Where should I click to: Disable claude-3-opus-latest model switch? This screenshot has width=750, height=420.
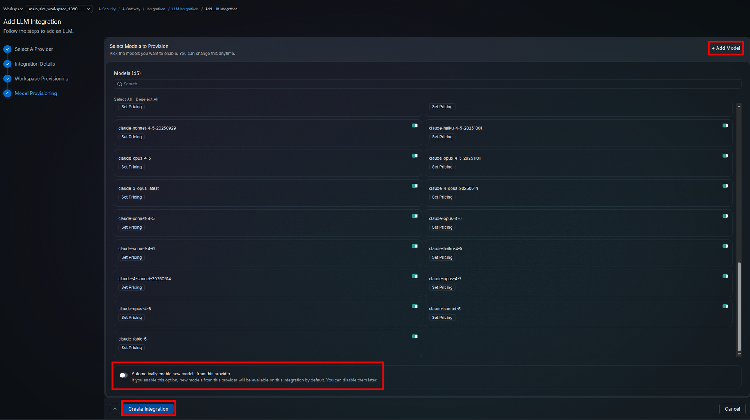415,186
